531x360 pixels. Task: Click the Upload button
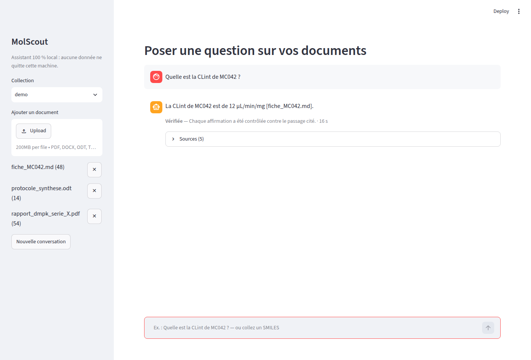tap(33, 131)
